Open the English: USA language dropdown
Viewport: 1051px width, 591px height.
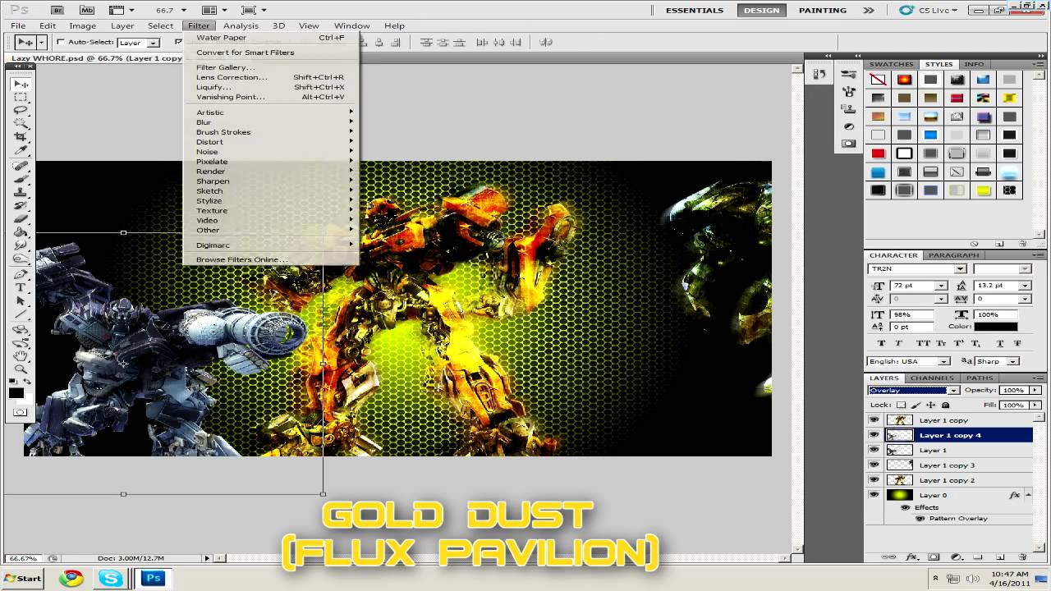909,361
